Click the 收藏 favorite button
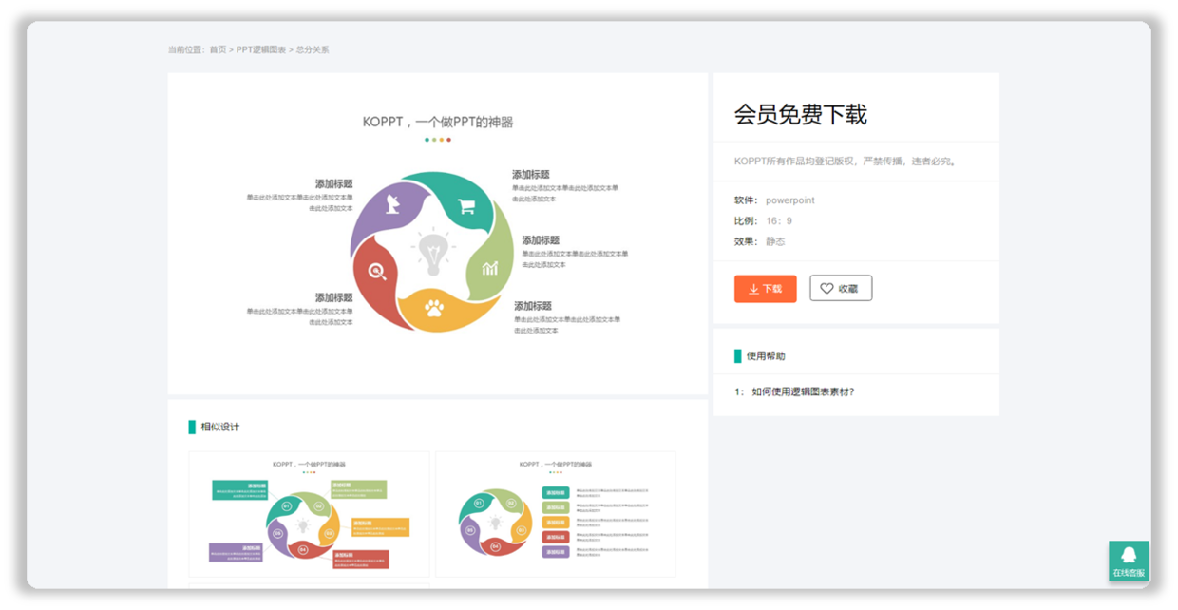The height and width of the screenshot is (610, 1178). pos(841,289)
